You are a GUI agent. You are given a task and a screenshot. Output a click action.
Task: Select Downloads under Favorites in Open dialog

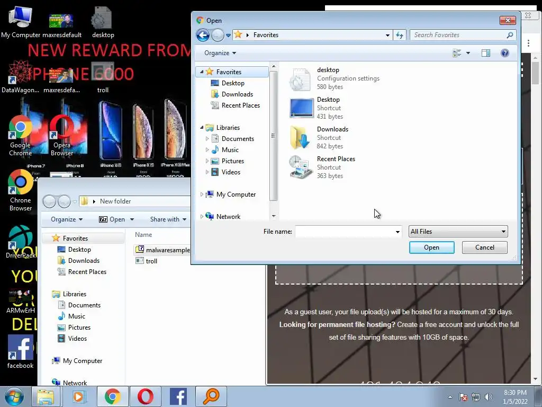pos(237,94)
